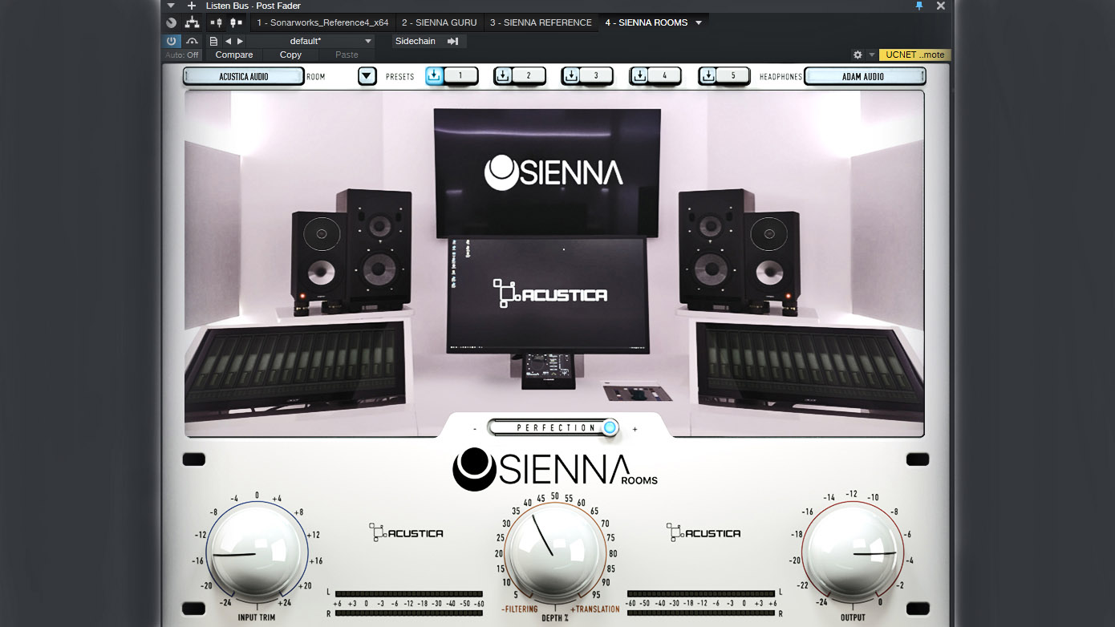
Task: Click the Compare button
Action: click(234, 55)
